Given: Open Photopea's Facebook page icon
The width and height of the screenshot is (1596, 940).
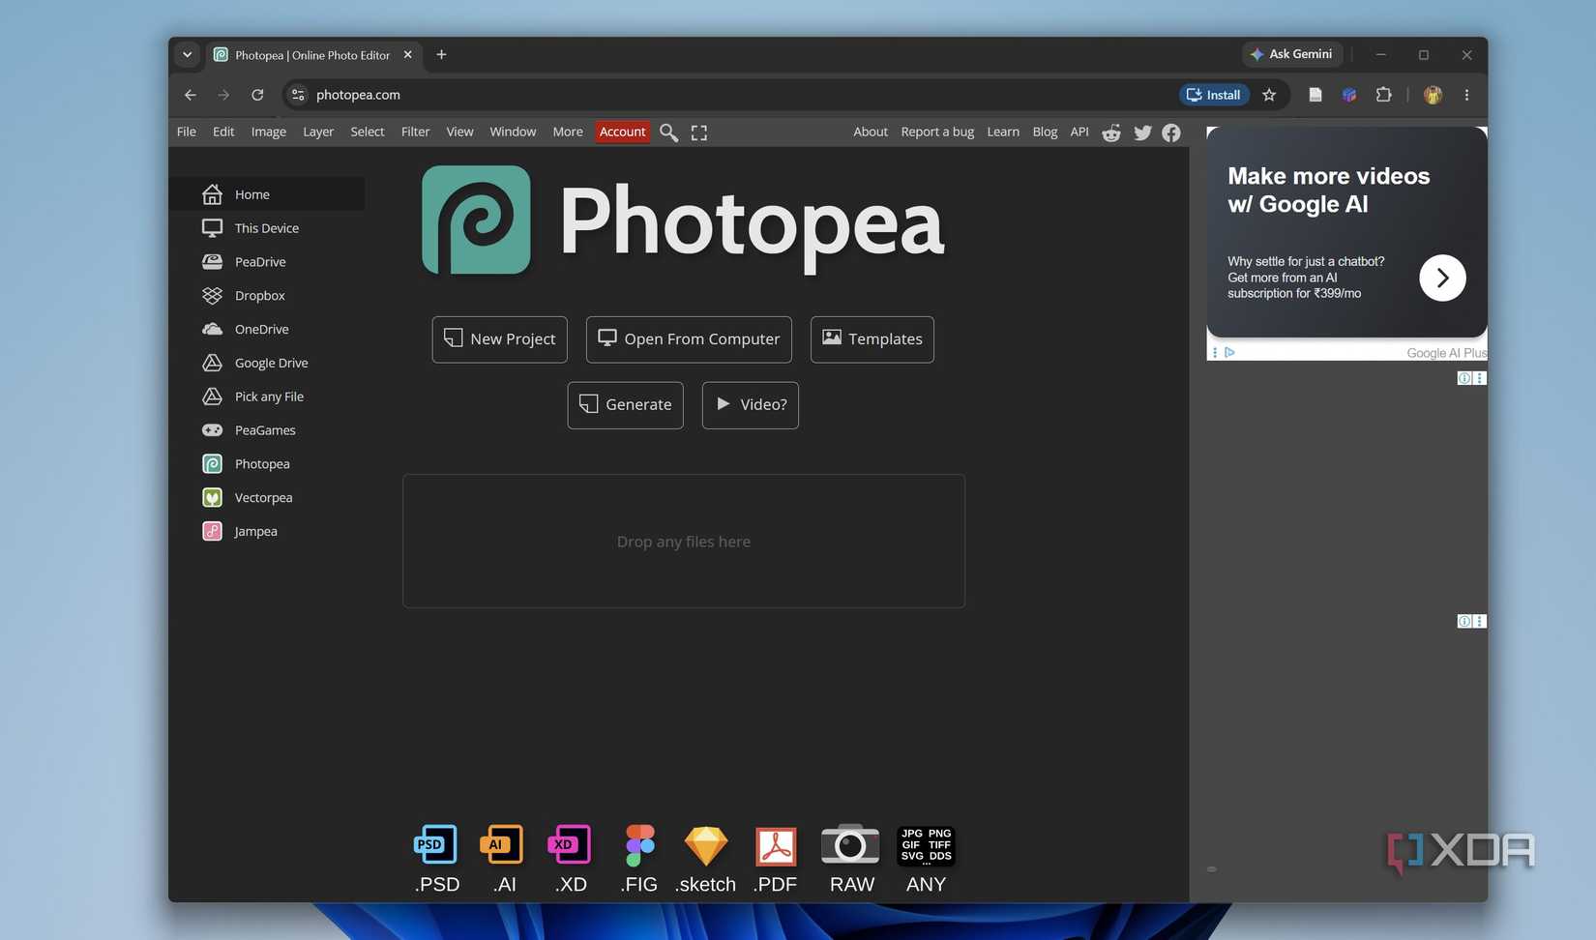Looking at the screenshot, I should [x=1171, y=132].
